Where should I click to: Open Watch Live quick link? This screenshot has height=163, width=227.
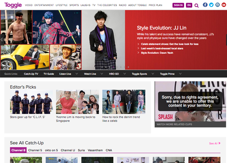(90, 74)
